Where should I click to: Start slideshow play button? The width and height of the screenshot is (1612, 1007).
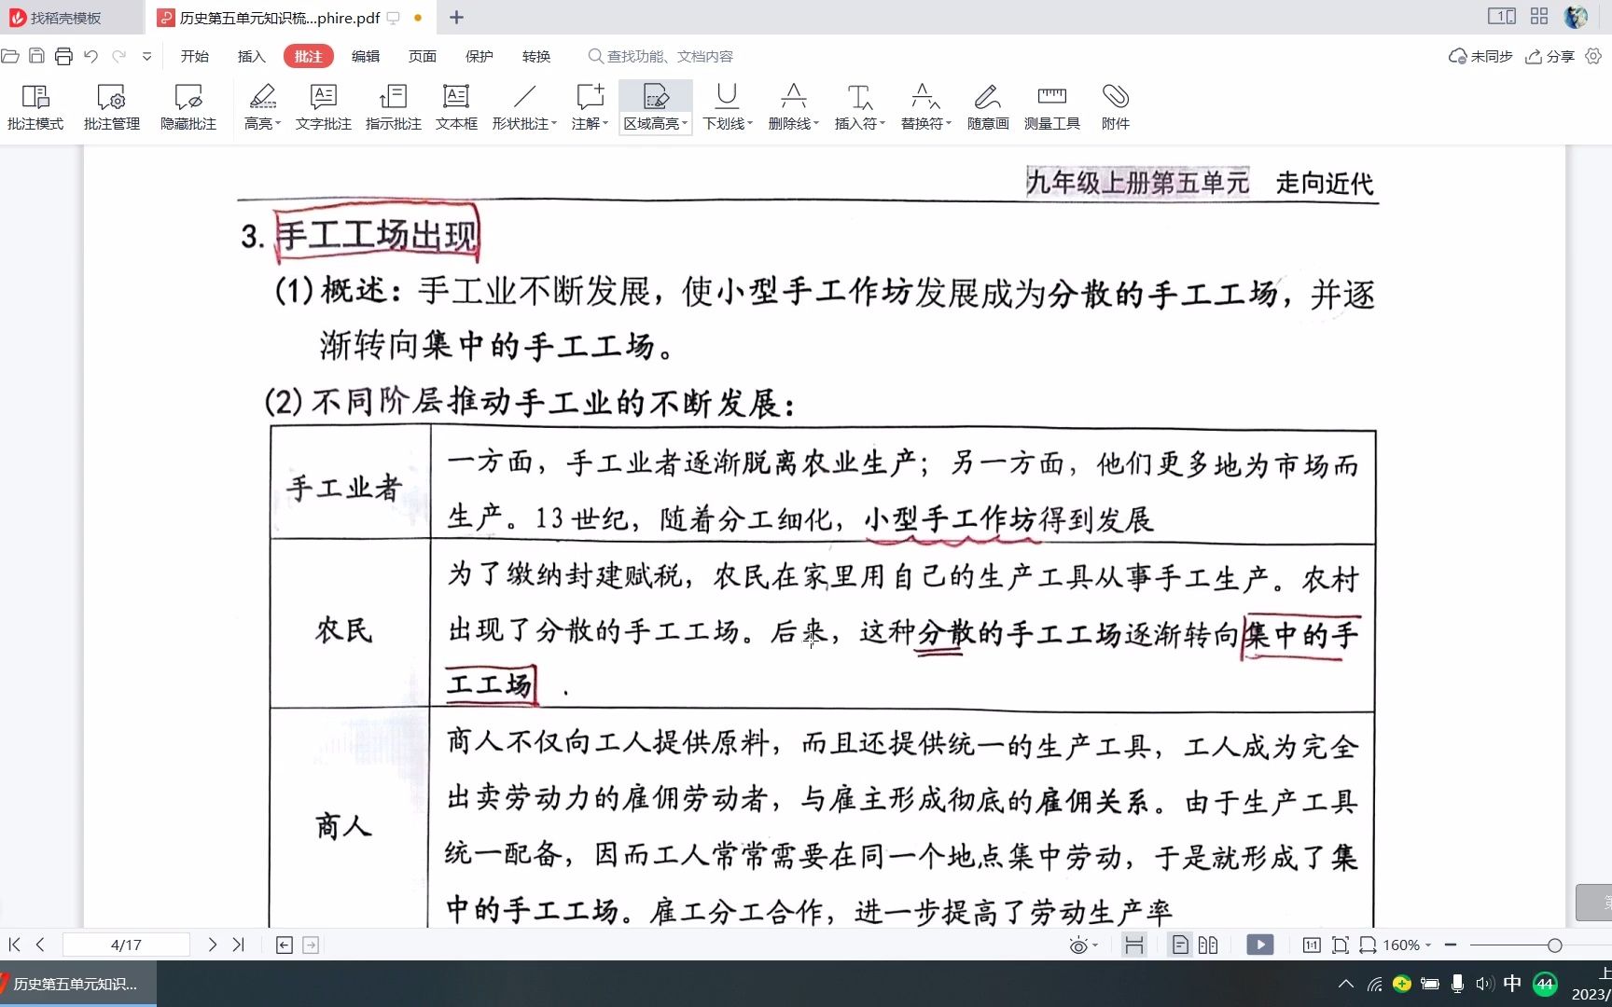click(x=1260, y=945)
